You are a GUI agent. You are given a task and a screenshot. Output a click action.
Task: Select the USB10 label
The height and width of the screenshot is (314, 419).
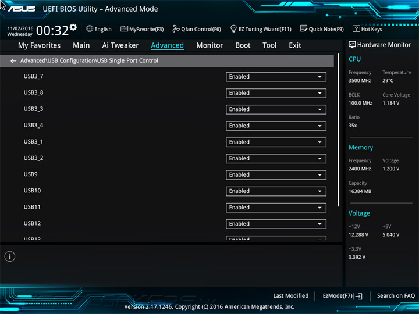pyautogui.click(x=32, y=191)
